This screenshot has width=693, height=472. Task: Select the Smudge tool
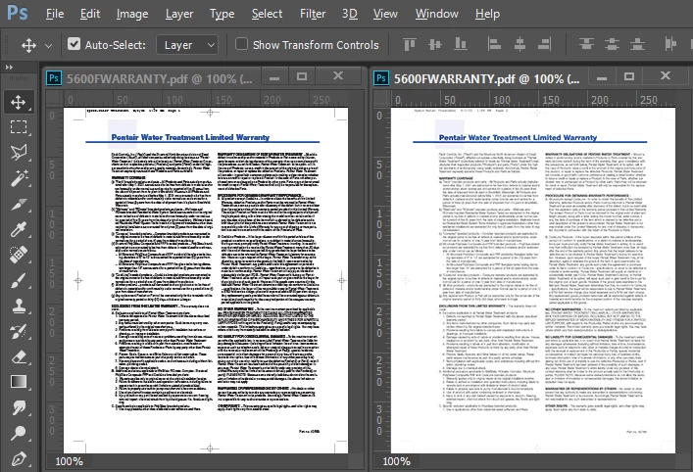pos(18,407)
